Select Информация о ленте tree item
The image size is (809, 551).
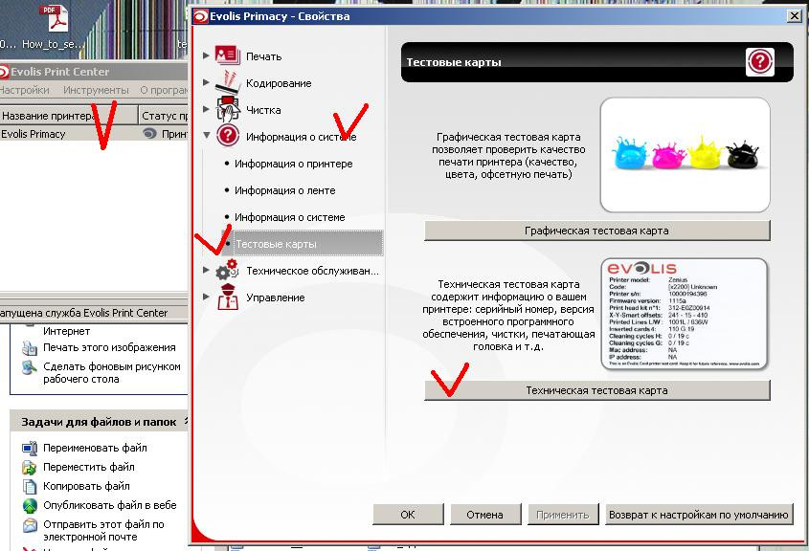point(284,190)
